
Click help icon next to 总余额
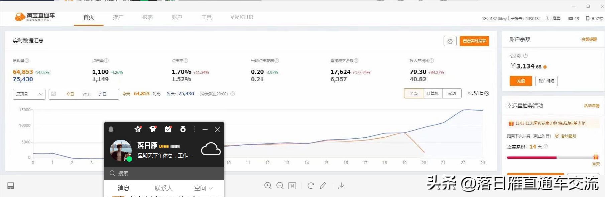(x=525, y=56)
